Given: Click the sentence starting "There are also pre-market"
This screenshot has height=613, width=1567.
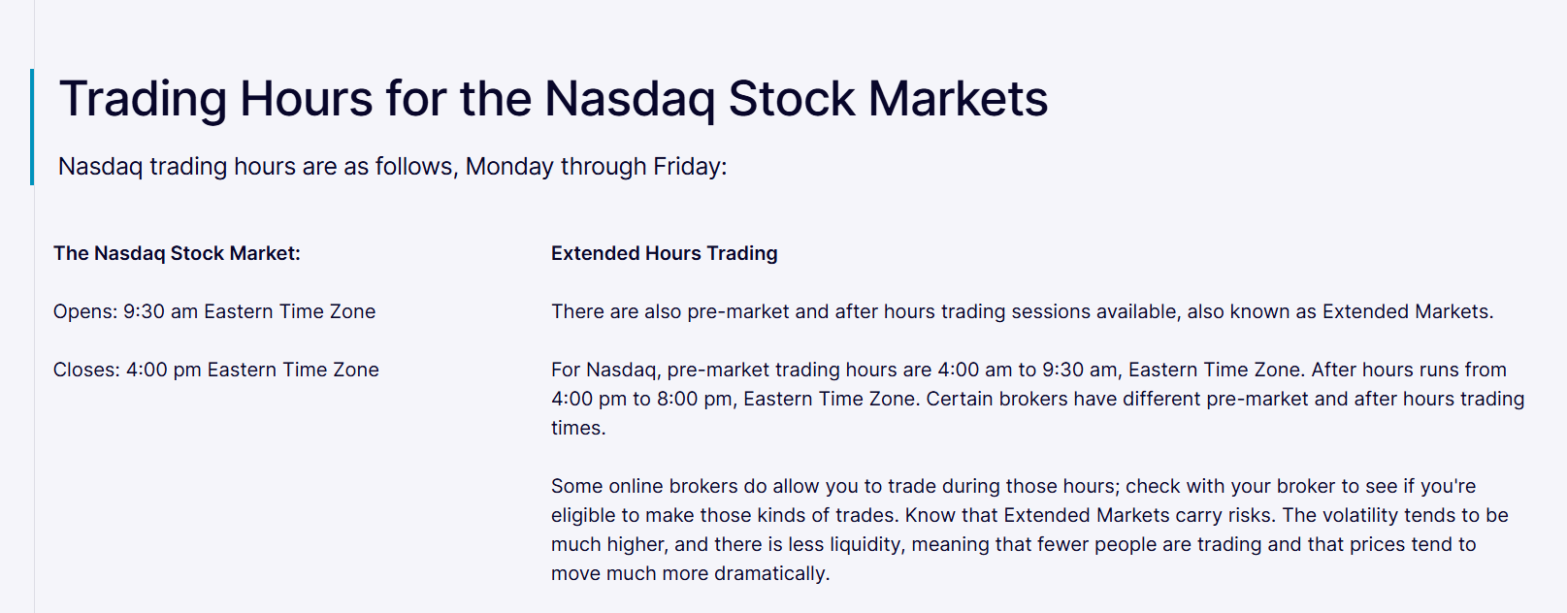Looking at the screenshot, I should point(1022,311).
